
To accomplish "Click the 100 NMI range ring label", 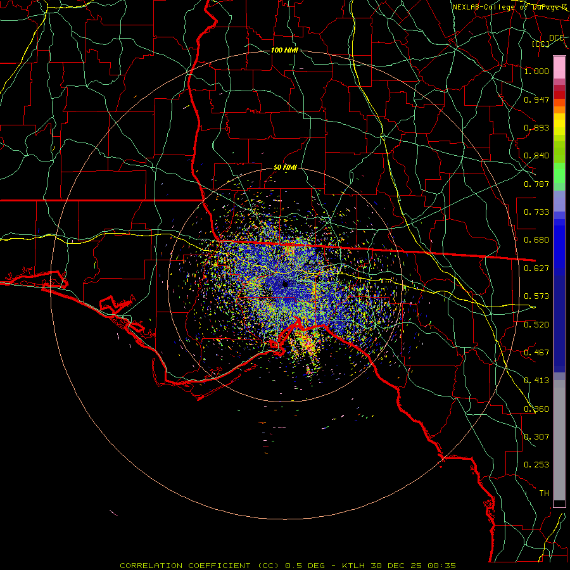I will tap(284, 50).
